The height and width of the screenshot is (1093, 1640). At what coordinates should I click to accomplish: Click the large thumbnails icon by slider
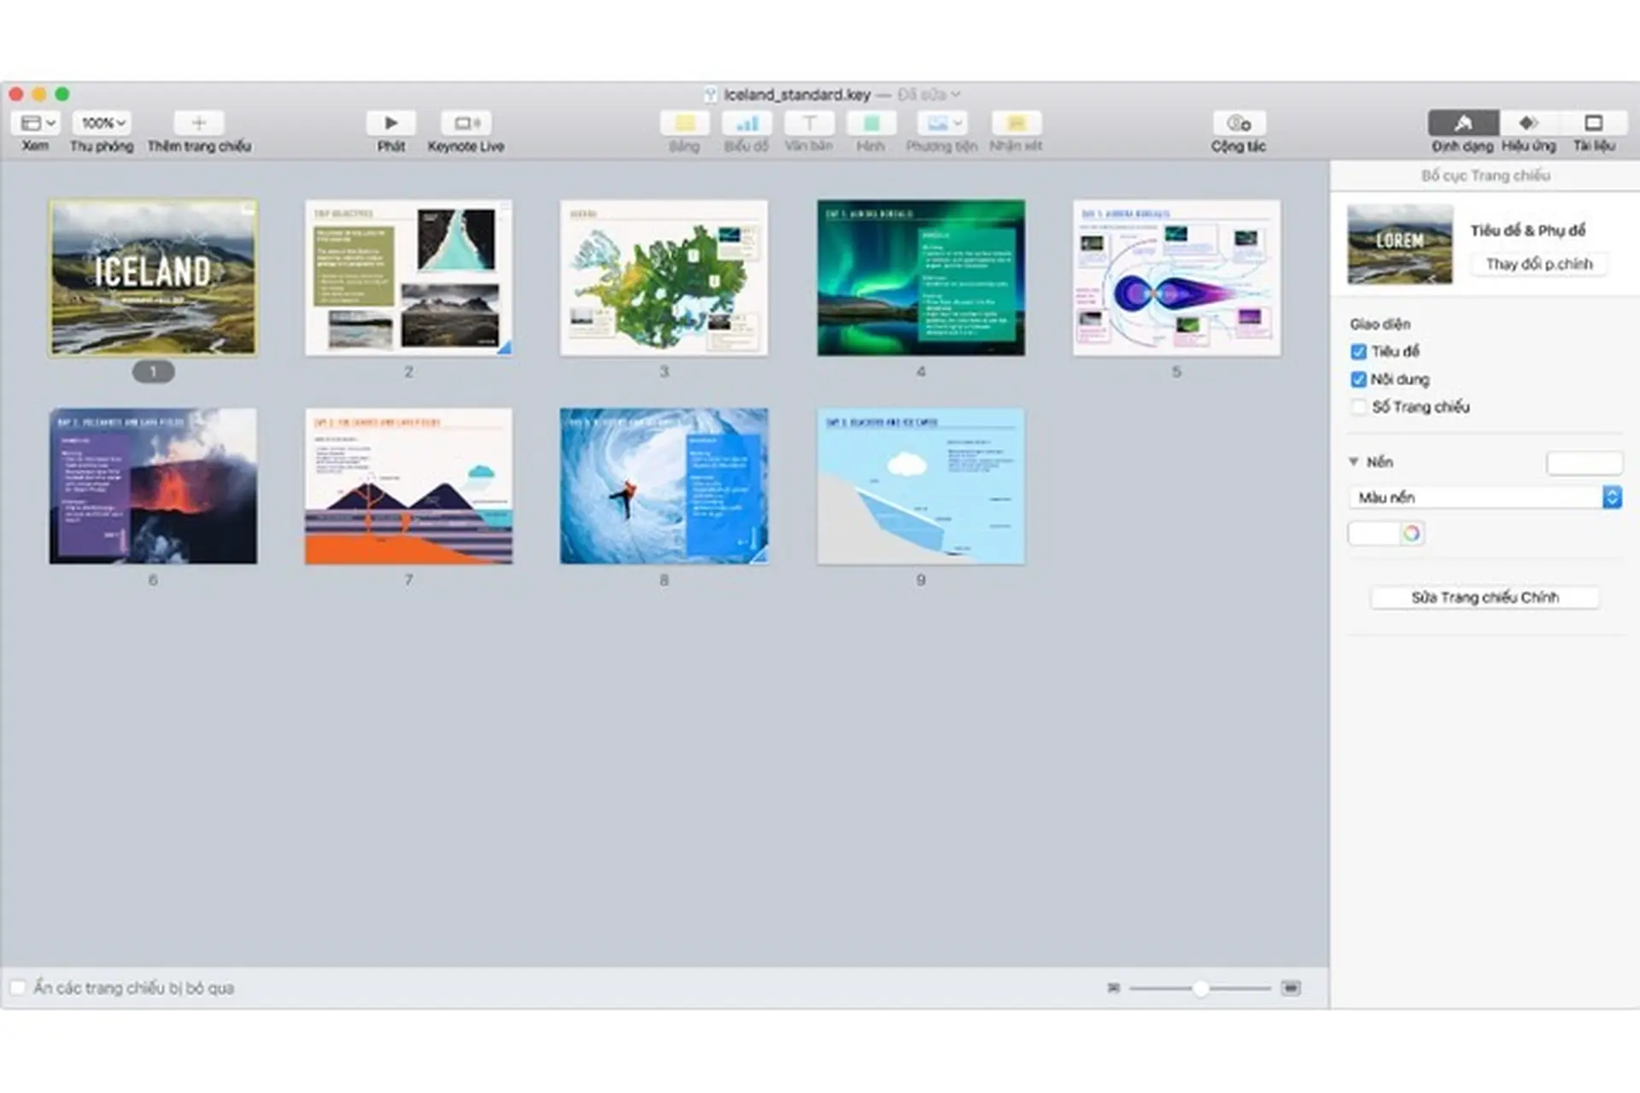pos(1291,988)
